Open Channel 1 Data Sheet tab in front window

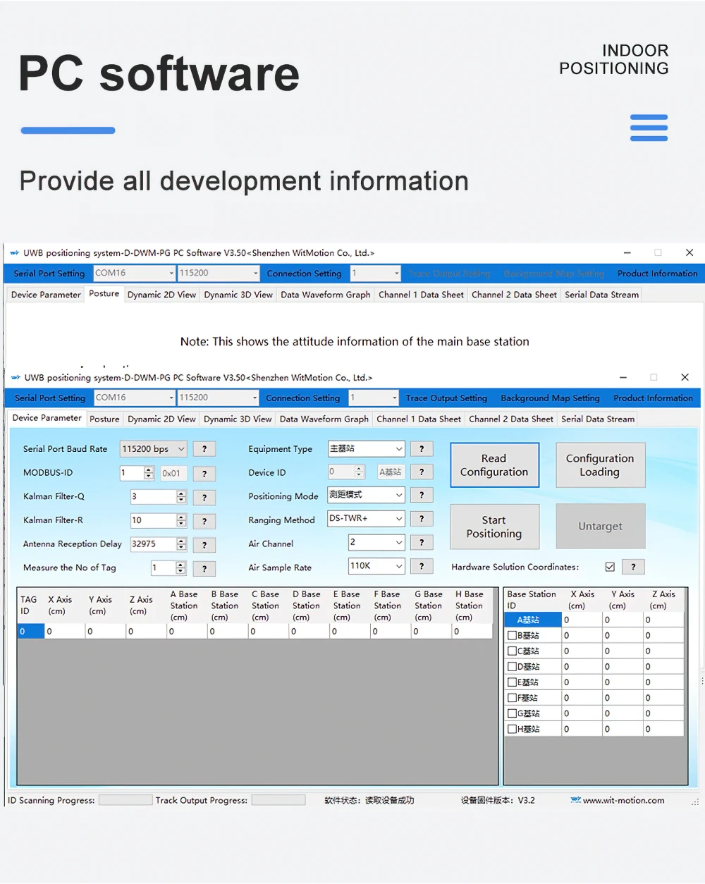[x=419, y=419]
